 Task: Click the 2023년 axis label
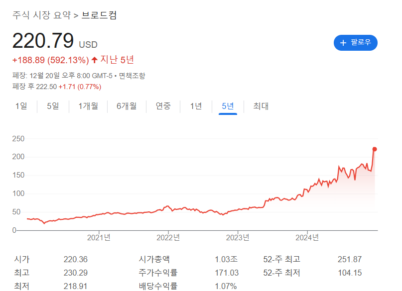(238, 238)
